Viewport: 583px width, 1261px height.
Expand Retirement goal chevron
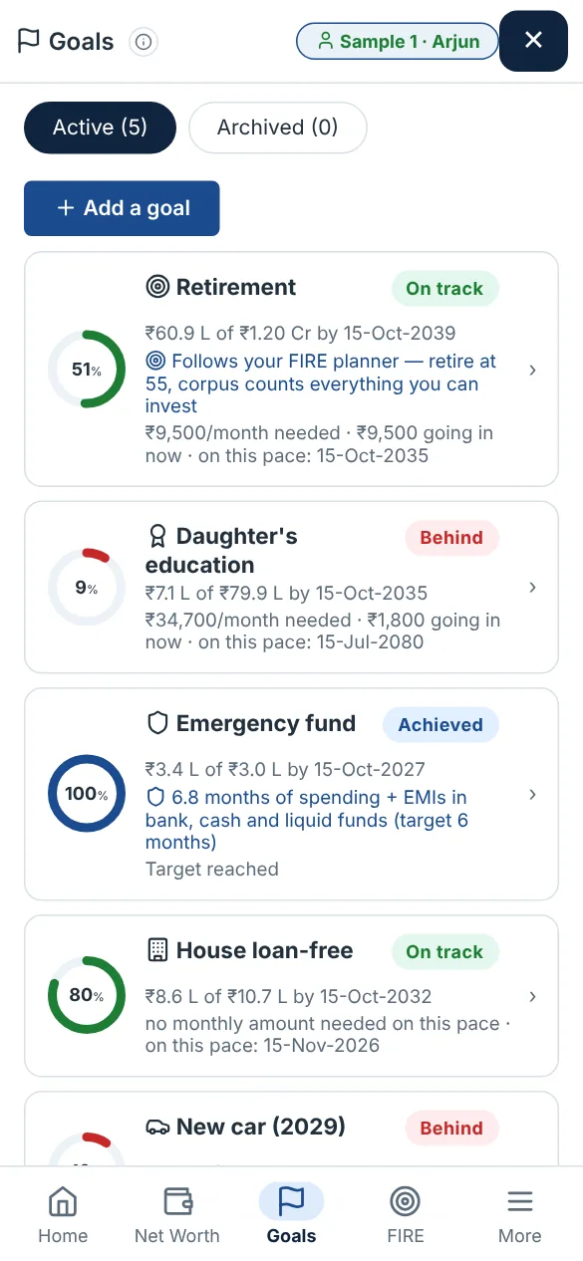(533, 370)
